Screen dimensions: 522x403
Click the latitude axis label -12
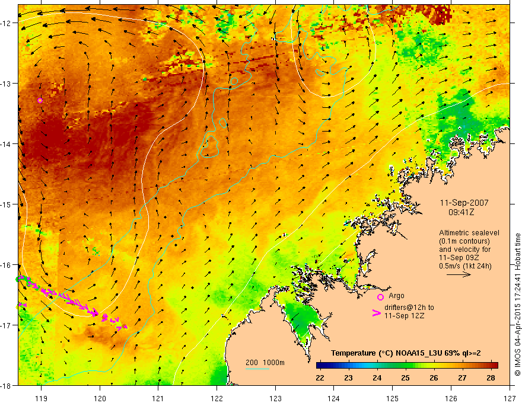point(7,23)
